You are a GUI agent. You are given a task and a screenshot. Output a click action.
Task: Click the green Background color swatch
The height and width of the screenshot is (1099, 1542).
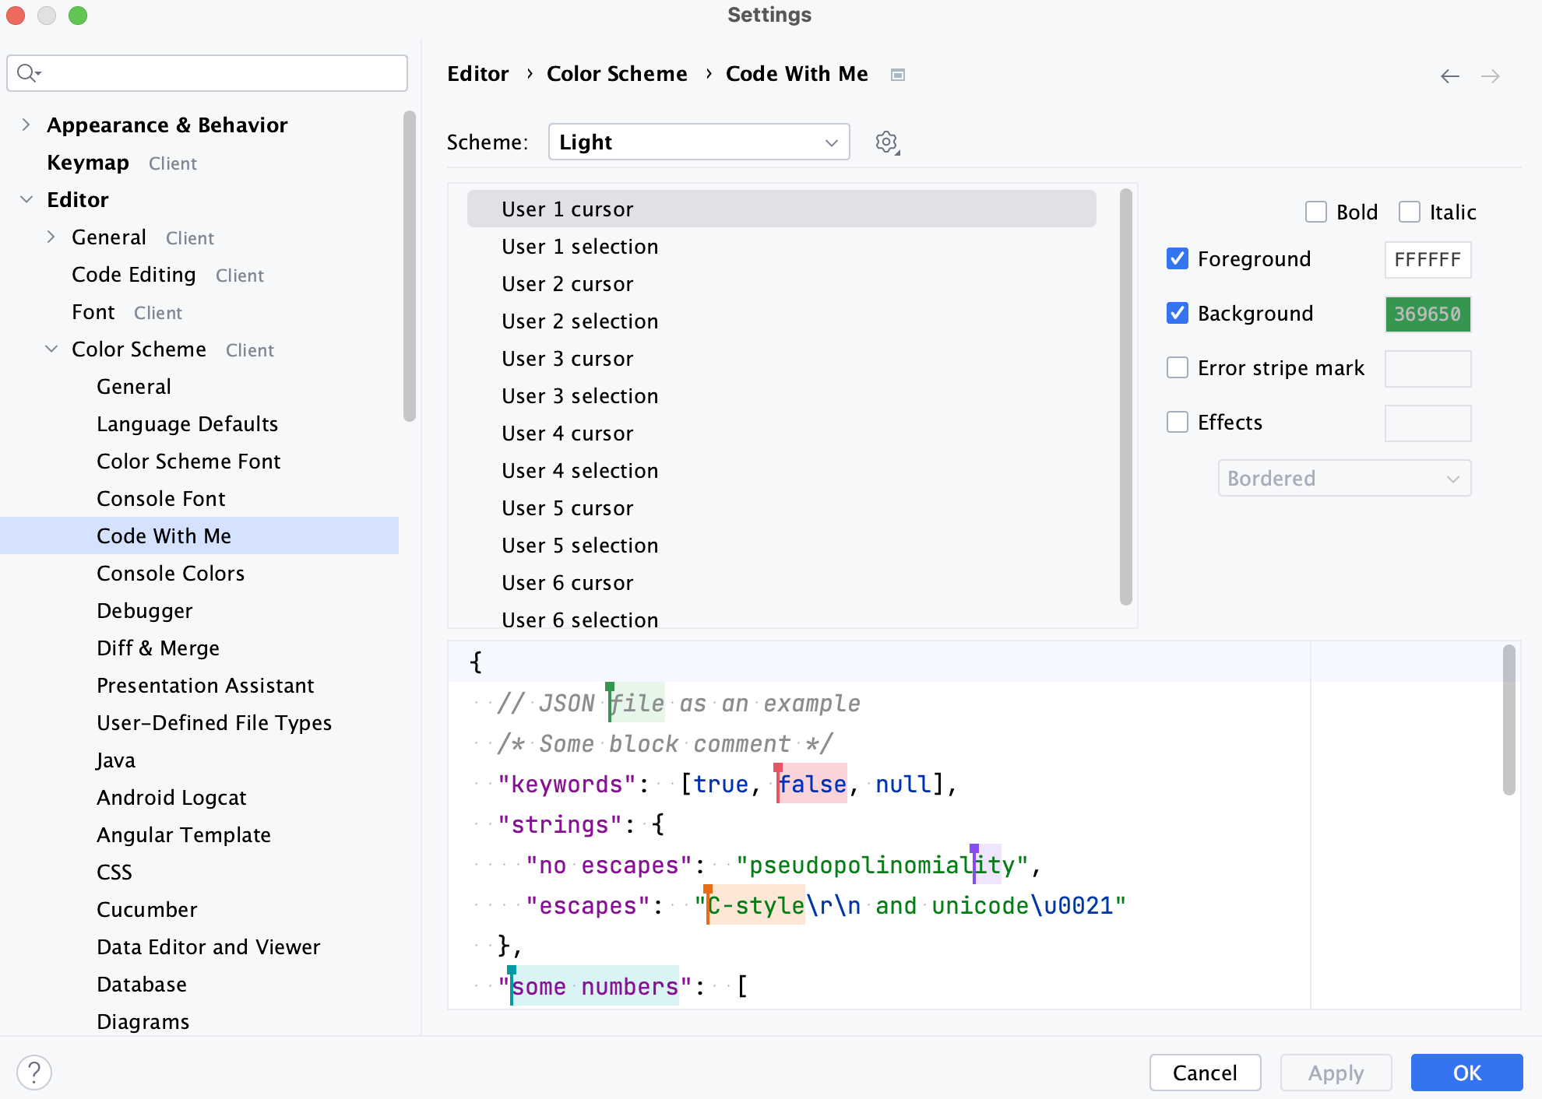click(x=1427, y=314)
